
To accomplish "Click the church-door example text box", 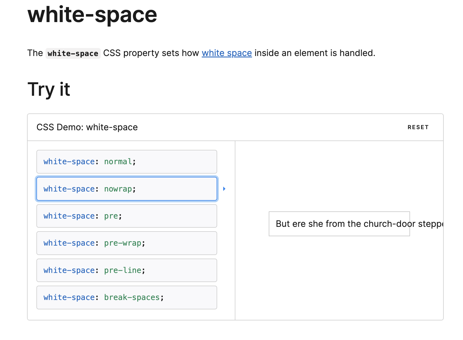I will pyautogui.click(x=339, y=224).
